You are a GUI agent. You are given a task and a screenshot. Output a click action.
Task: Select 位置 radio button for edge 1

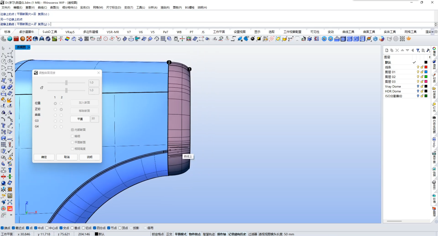tap(55, 104)
